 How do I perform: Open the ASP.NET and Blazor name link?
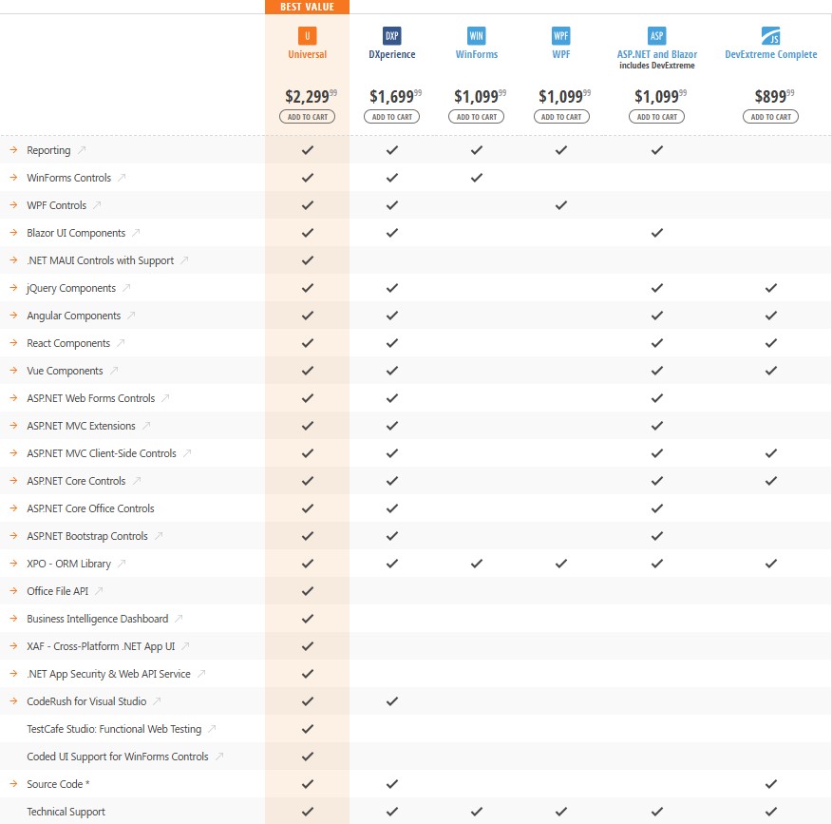tap(657, 54)
